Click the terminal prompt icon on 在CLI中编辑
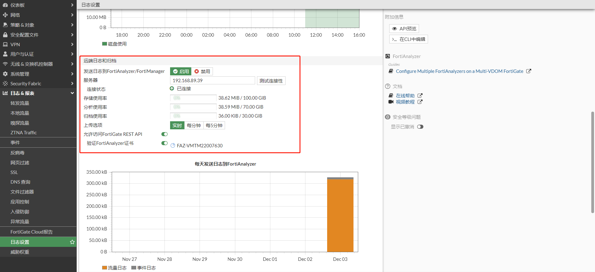The image size is (595, 272). (x=394, y=39)
